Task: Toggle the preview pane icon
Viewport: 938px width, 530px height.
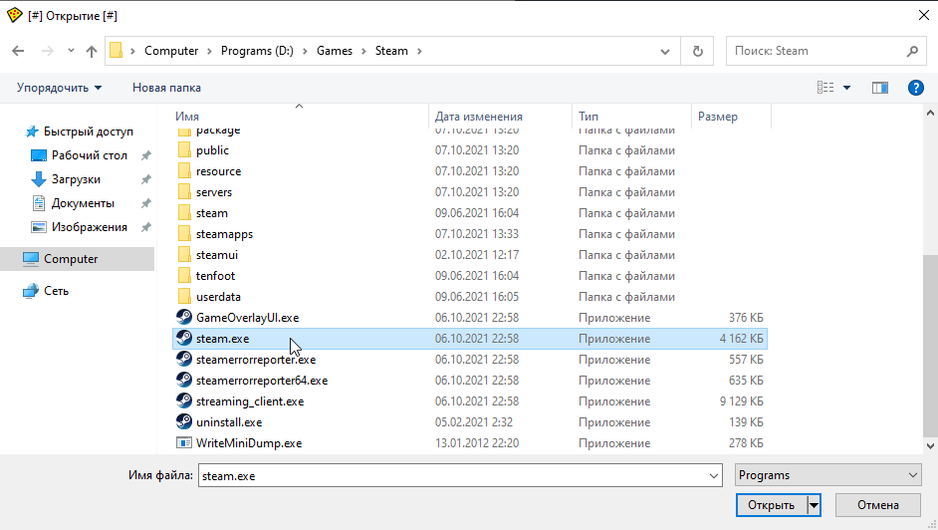Action: click(880, 88)
